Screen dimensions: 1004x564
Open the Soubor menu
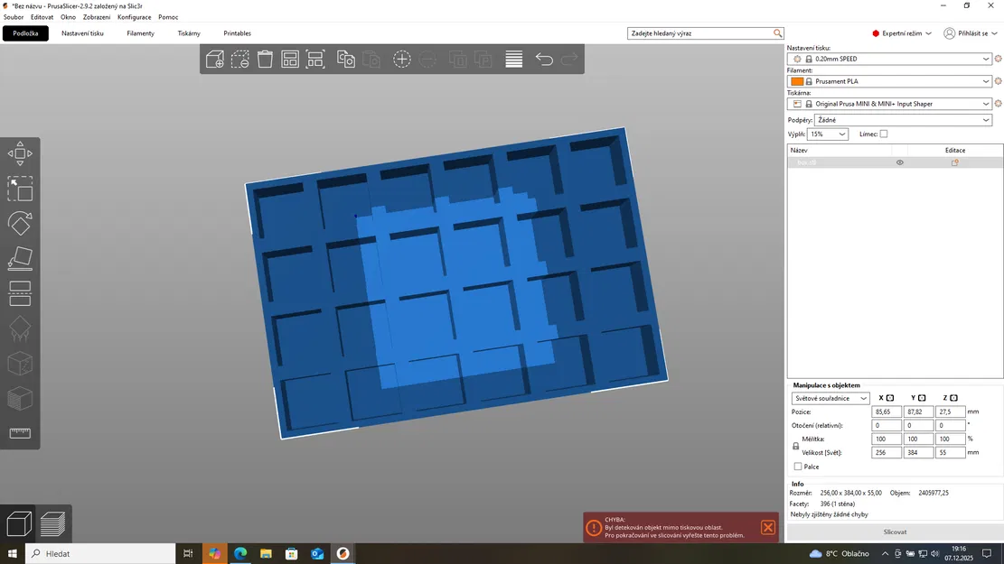pyautogui.click(x=14, y=17)
